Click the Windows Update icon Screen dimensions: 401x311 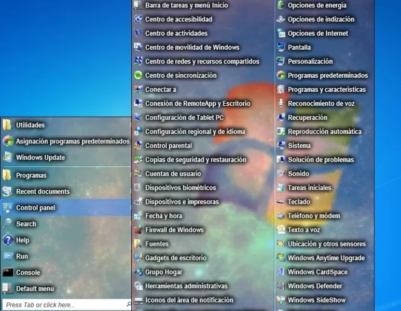[7, 158]
